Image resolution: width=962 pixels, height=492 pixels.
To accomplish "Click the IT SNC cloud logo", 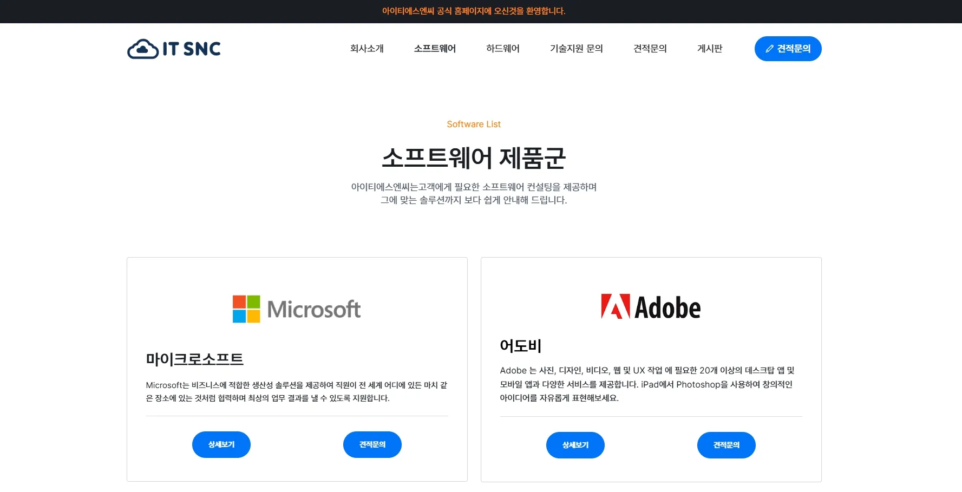I will pos(174,49).
